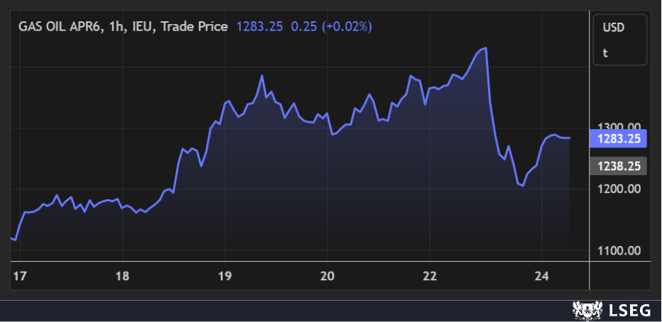Screen dimensions: 662x322
Task: Click date 17 on the time axis
Action: pyautogui.click(x=19, y=275)
